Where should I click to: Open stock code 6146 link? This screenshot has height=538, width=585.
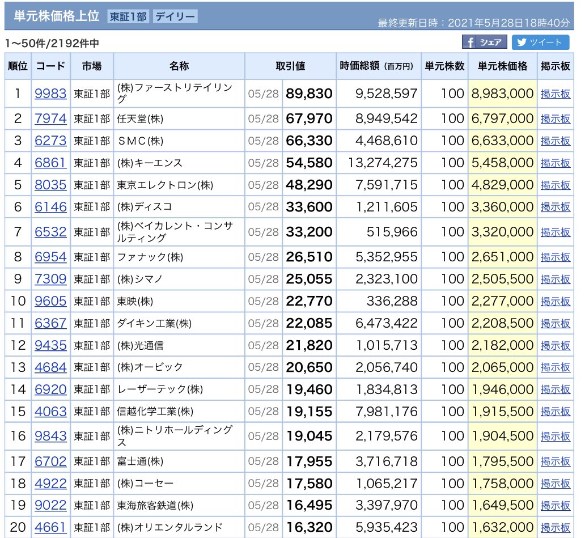coord(50,207)
